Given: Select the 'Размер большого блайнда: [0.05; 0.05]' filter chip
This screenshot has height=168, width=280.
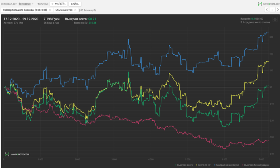Looking at the screenshot, I should 25,10.
